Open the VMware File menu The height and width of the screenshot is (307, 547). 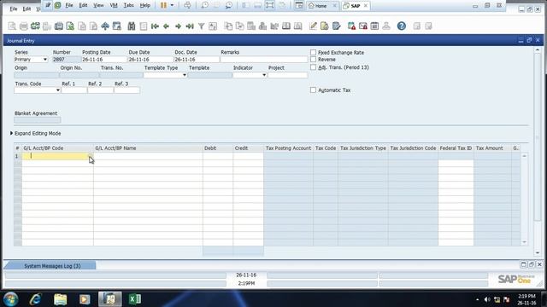point(69,6)
